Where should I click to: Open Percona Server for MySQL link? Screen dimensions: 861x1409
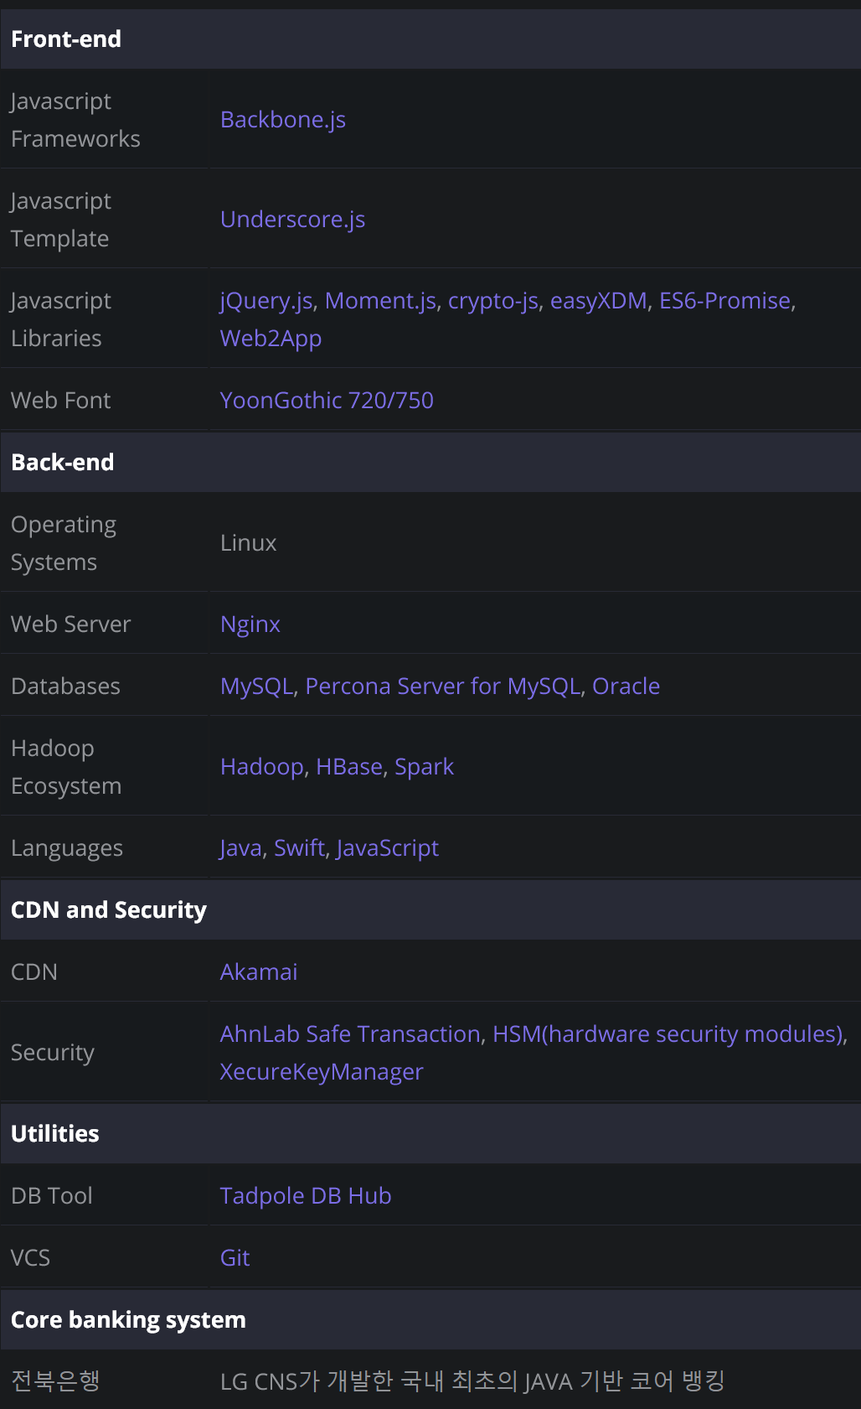(x=443, y=686)
